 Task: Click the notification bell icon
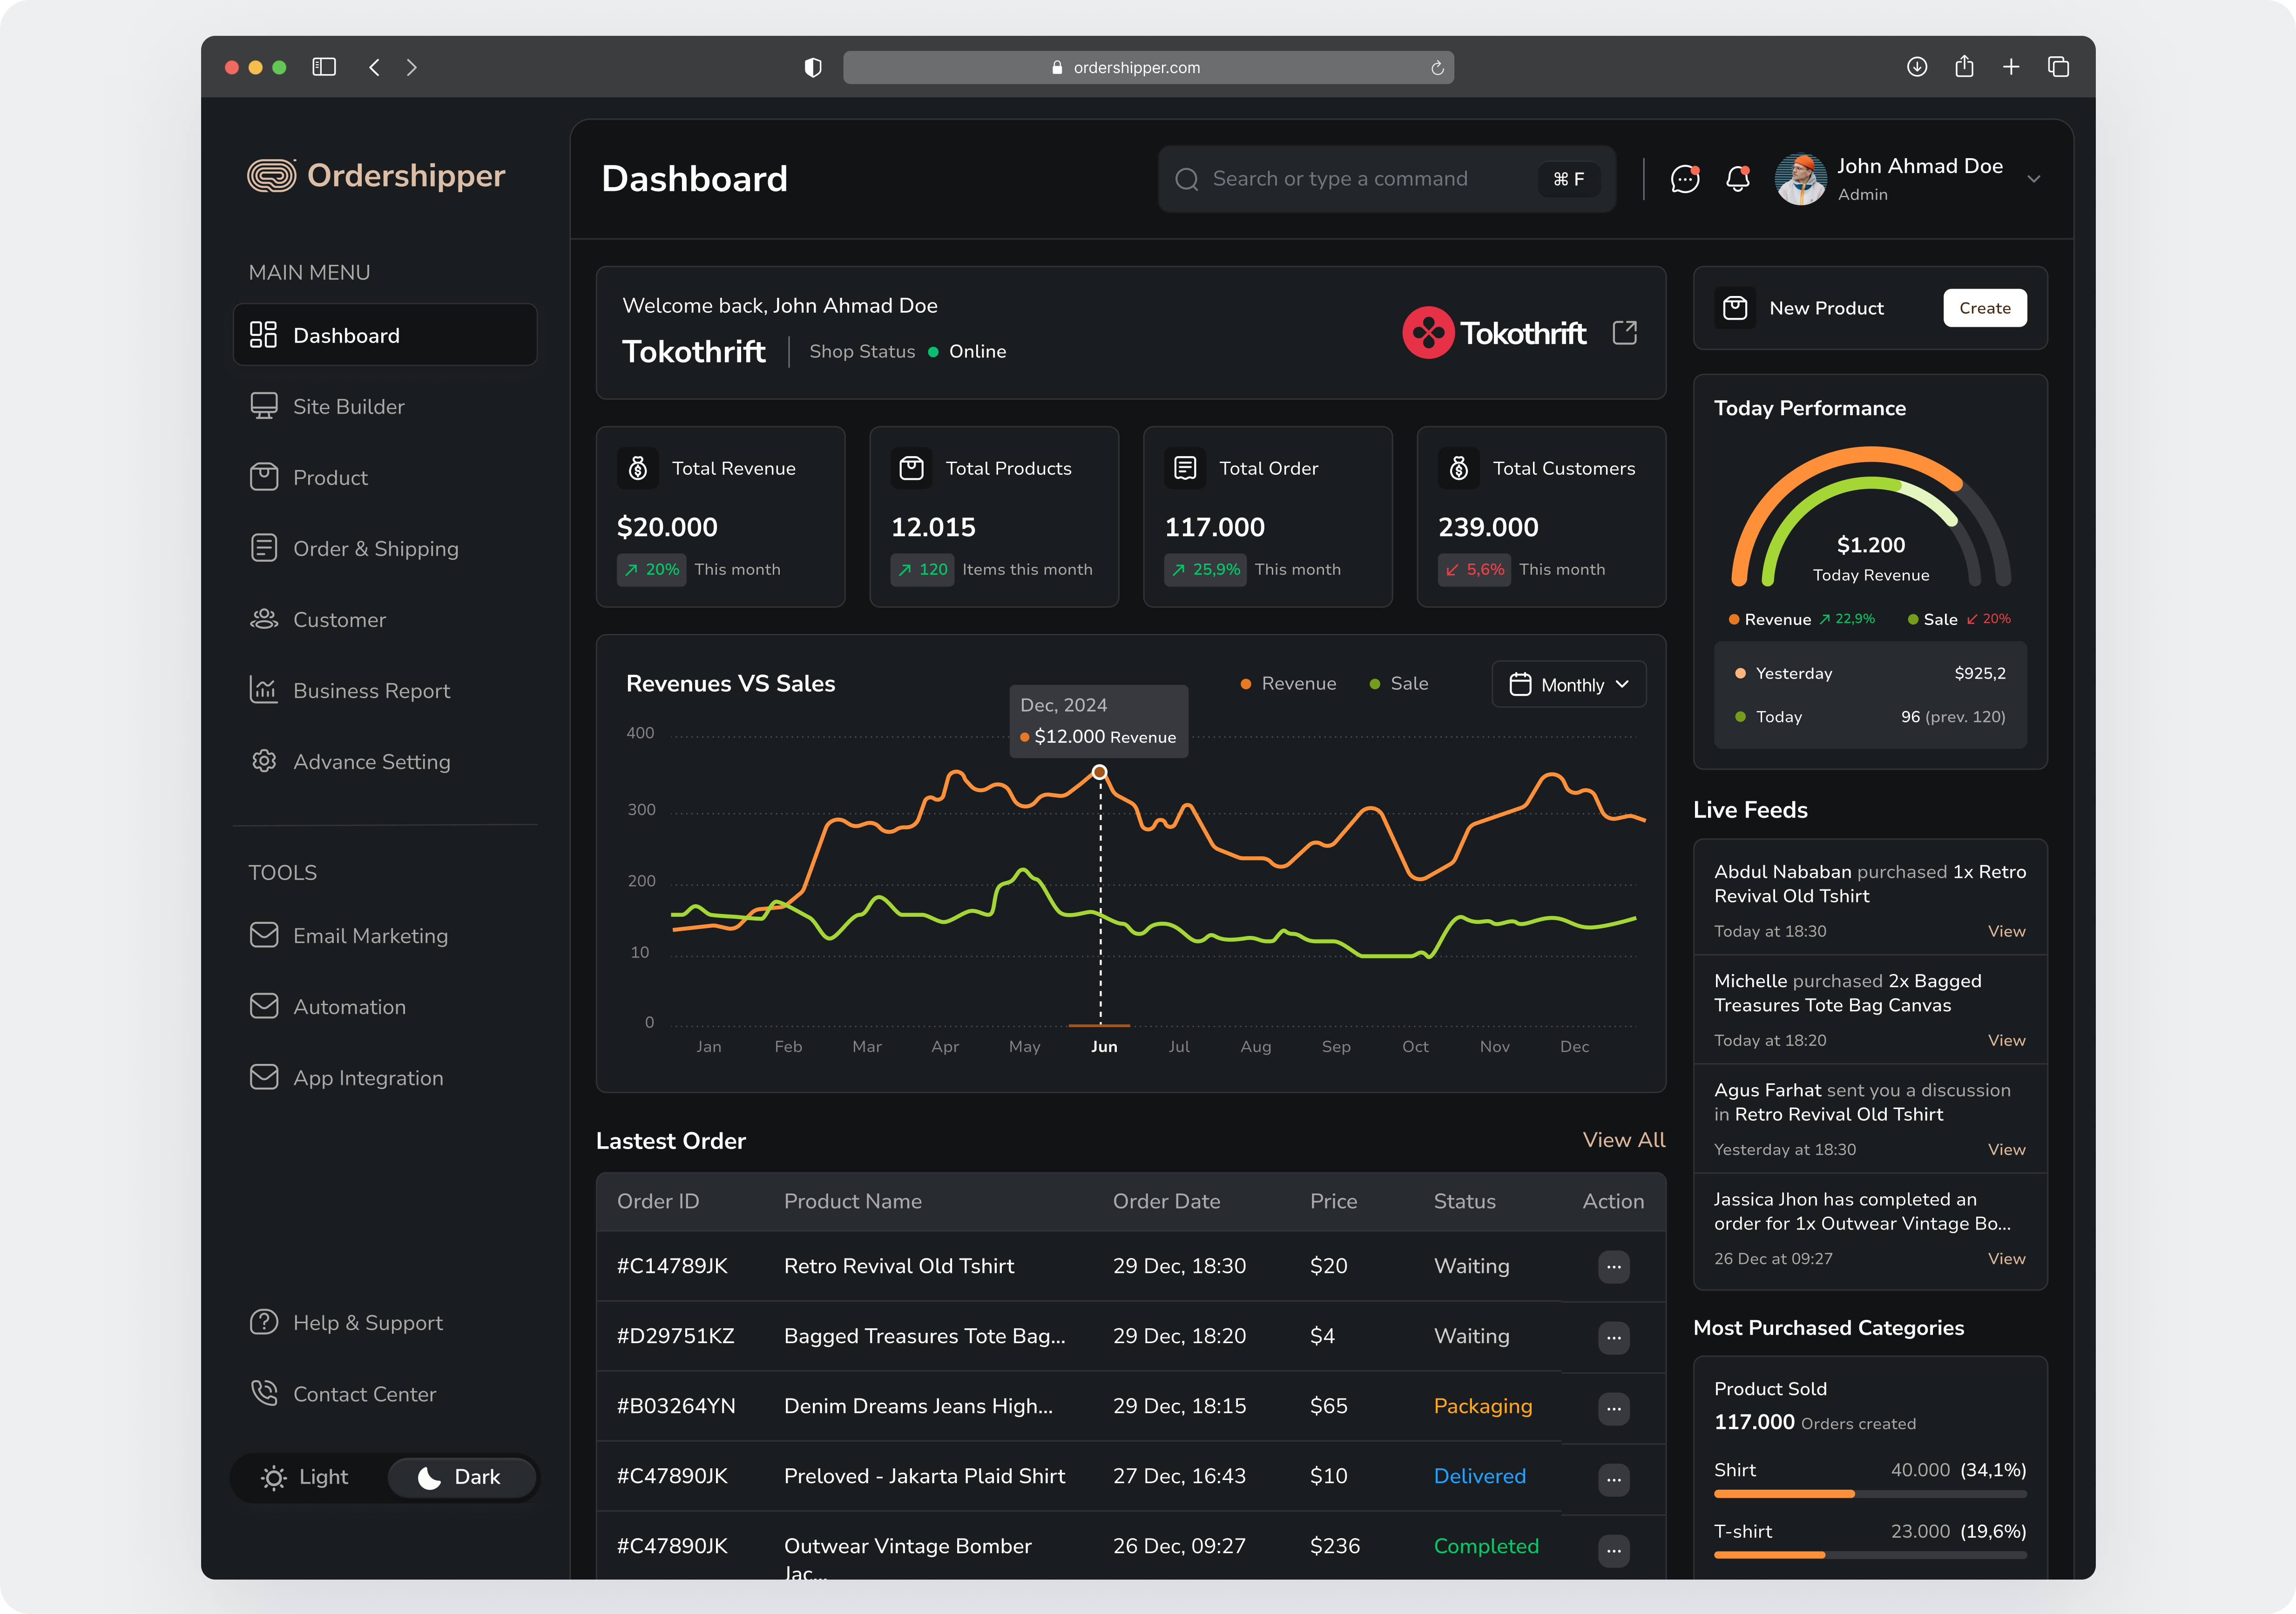(x=1738, y=179)
